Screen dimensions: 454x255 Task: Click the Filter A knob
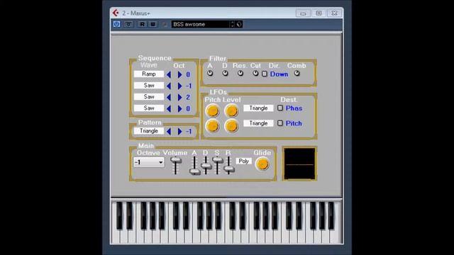point(210,74)
